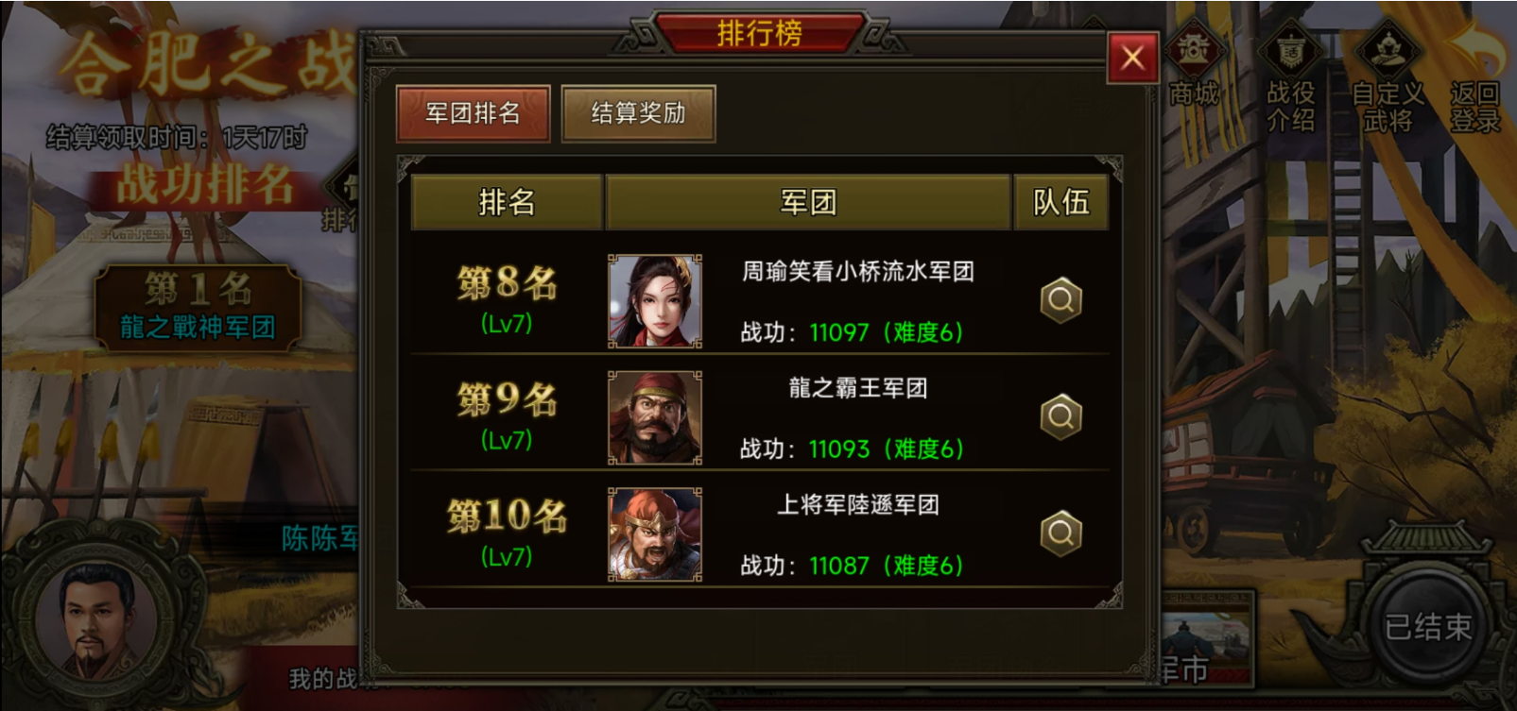Click the 军团 column header

click(x=808, y=202)
